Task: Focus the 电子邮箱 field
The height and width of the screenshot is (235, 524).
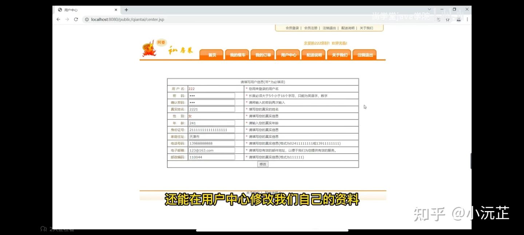Action: pos(211,151)
